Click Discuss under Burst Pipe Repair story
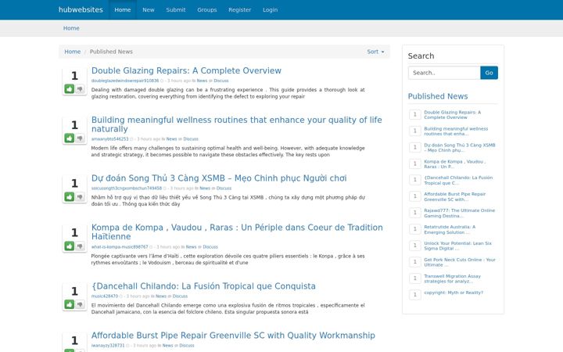The image size is (563, 352). pyautogui.click(x=187, y=346)
